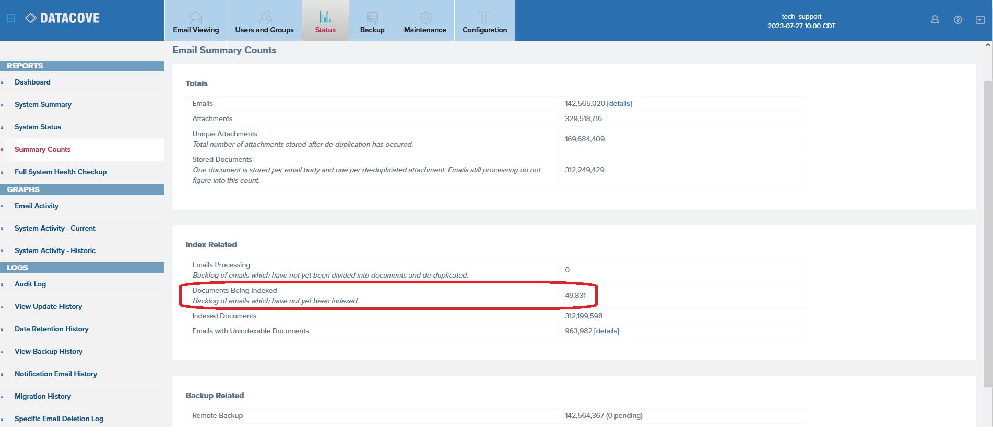The height and width of the screenshot is (442, 993).
Task: Open System Activity - Historic graph
Action: (x=55, y=251)
